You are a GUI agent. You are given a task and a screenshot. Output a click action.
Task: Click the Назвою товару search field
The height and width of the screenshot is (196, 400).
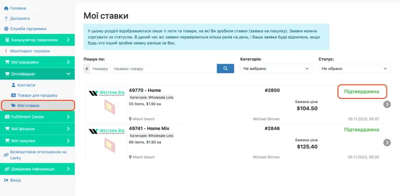164,68
